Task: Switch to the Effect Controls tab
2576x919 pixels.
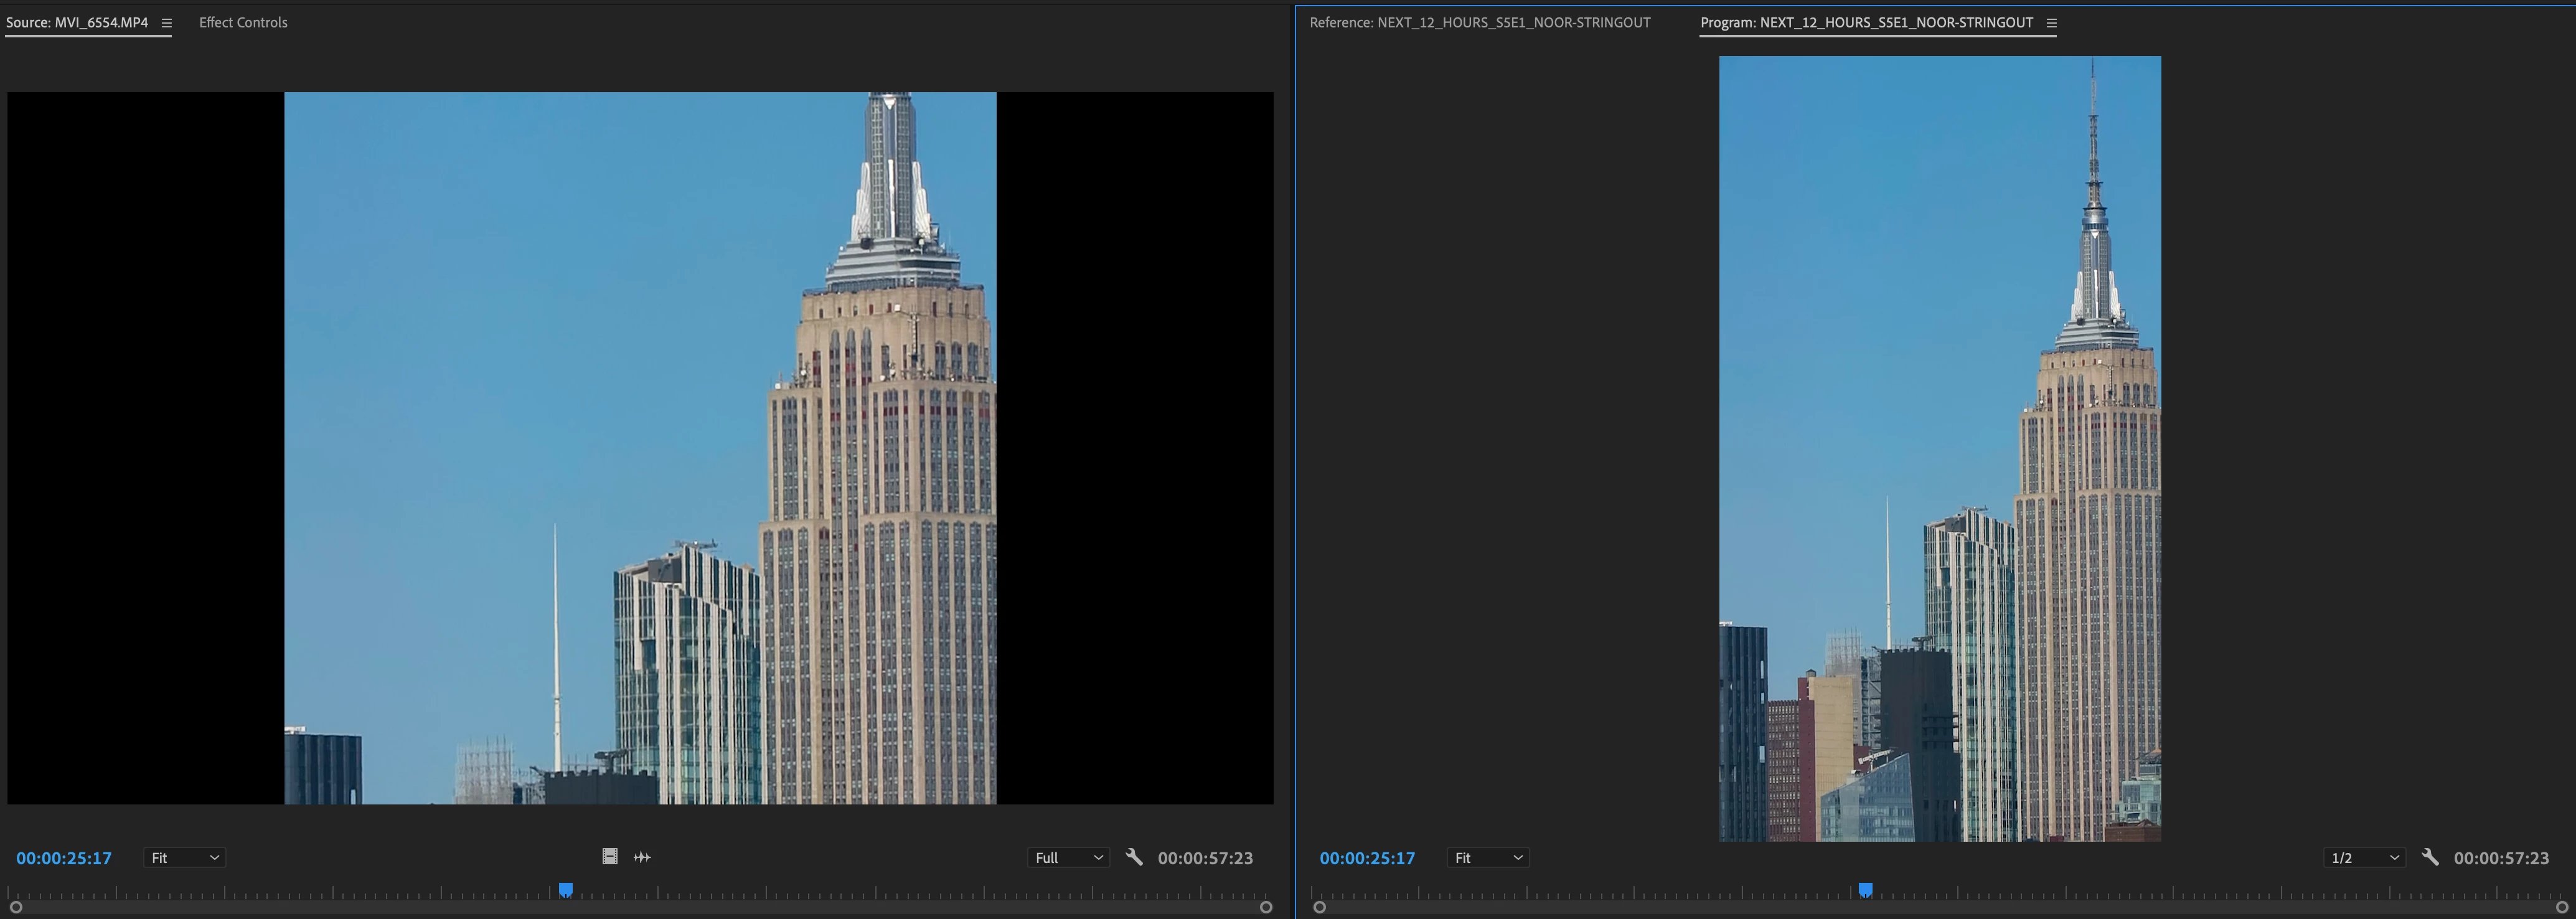Action: click(x=243, y=22)
